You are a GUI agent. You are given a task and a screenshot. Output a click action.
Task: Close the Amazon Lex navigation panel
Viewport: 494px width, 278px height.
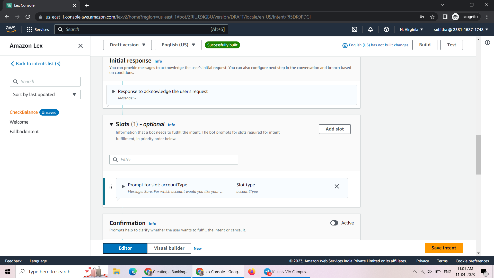coord(80,46)
